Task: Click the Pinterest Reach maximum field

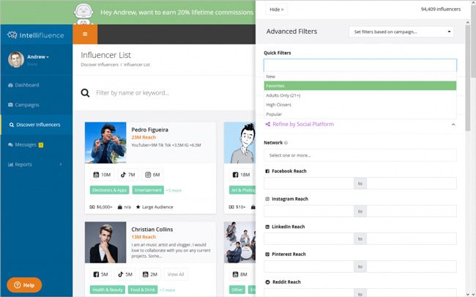Action: point(412,267)
